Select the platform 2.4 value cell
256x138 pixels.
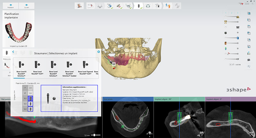point(30,88)
